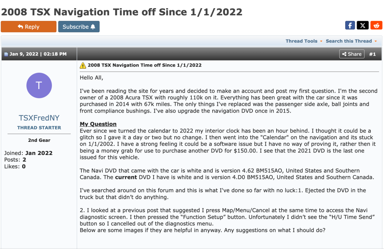The width and height of the screenshot is (384, 249).
Task: Click the Share button on post #1
Action: (352, 54)
